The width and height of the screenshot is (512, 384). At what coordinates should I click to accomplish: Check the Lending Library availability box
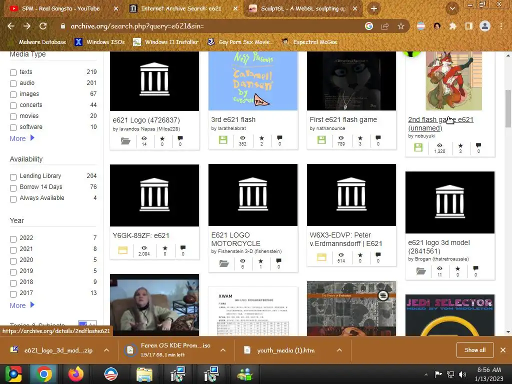pyautogui.click(x=13, y=177)
